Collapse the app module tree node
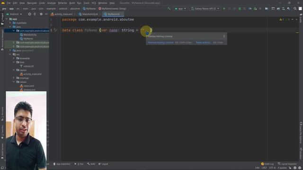 tap(7, 19)
